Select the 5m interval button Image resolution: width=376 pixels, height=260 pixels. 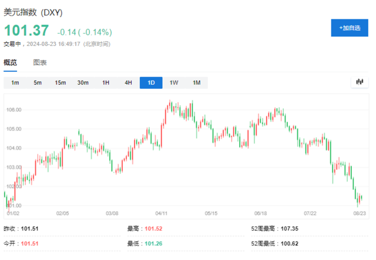38,83
